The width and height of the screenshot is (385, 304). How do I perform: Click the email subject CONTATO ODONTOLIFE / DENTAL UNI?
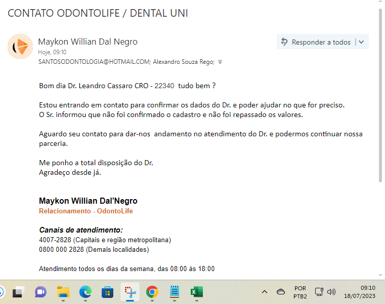(98, 13)
